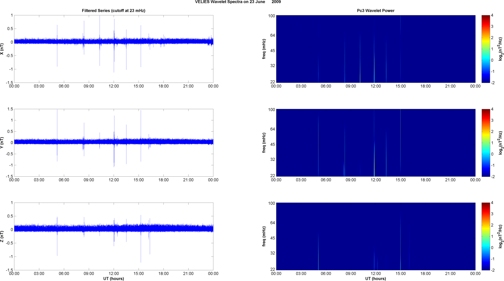Click 'freq (mHz)' label of top wavelet plot

click(x=264, y=49)
